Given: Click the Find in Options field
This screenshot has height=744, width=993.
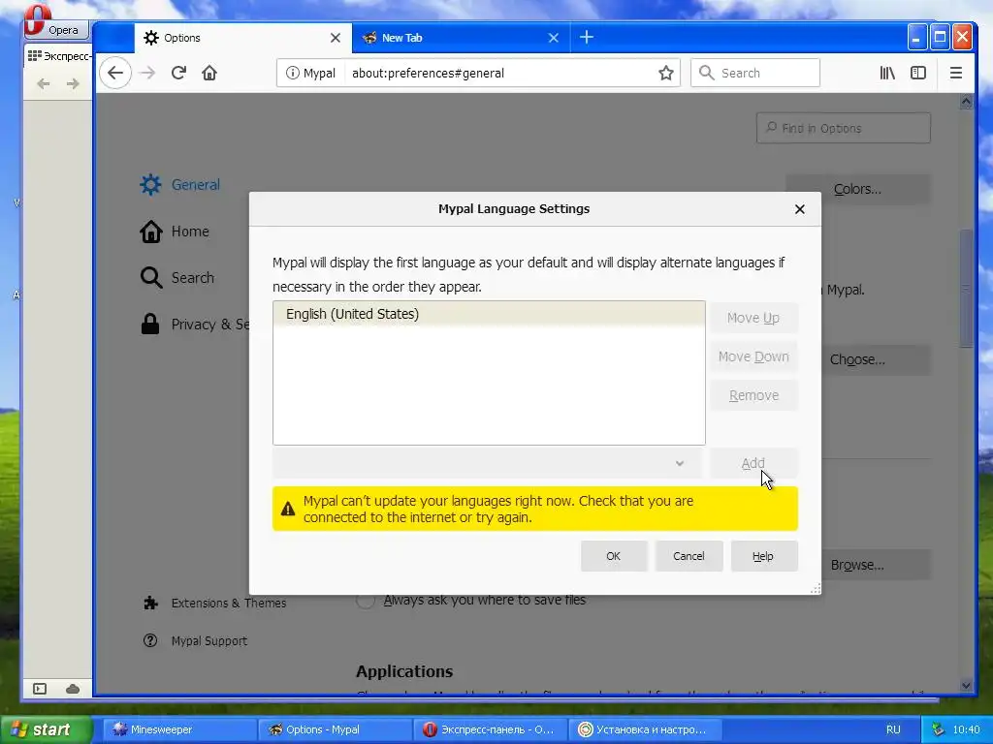Looking at the screenshot, I should (843, 129).
